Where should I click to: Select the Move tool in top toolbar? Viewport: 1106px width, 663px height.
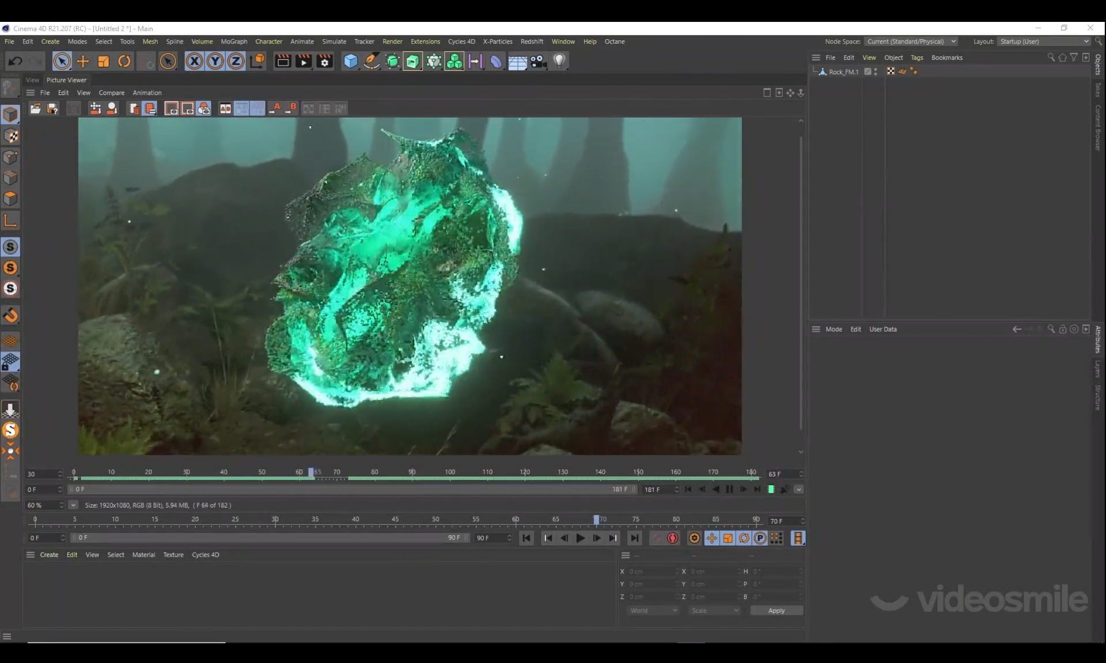coord(83,61)
